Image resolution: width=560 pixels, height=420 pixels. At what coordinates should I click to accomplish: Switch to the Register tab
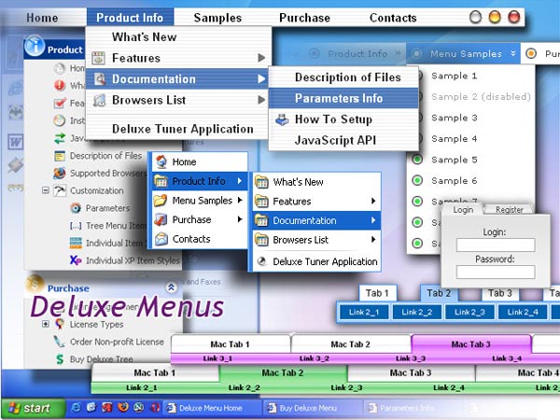pos(509,210)
